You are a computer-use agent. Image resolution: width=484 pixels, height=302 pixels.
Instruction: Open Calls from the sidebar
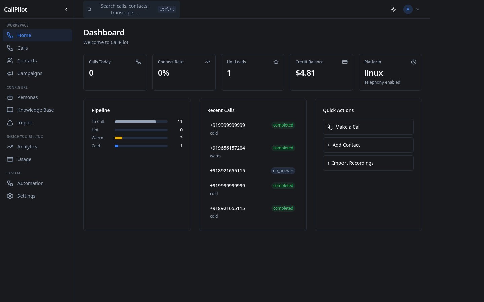[37, 48]
